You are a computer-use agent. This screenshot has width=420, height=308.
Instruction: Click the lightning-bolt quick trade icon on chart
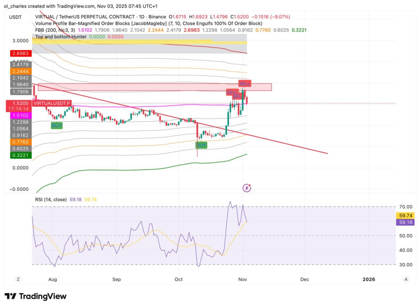[247, 187]
